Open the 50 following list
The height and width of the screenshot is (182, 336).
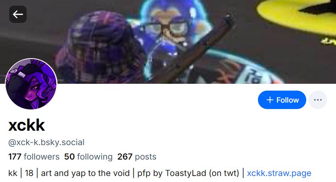[88, 157]
